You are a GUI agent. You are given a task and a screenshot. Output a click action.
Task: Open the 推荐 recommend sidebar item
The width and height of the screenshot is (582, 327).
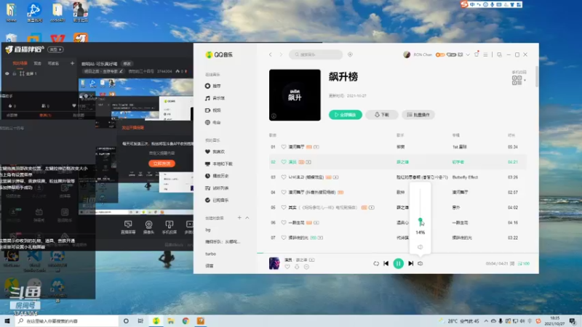(x=213, y=86)
